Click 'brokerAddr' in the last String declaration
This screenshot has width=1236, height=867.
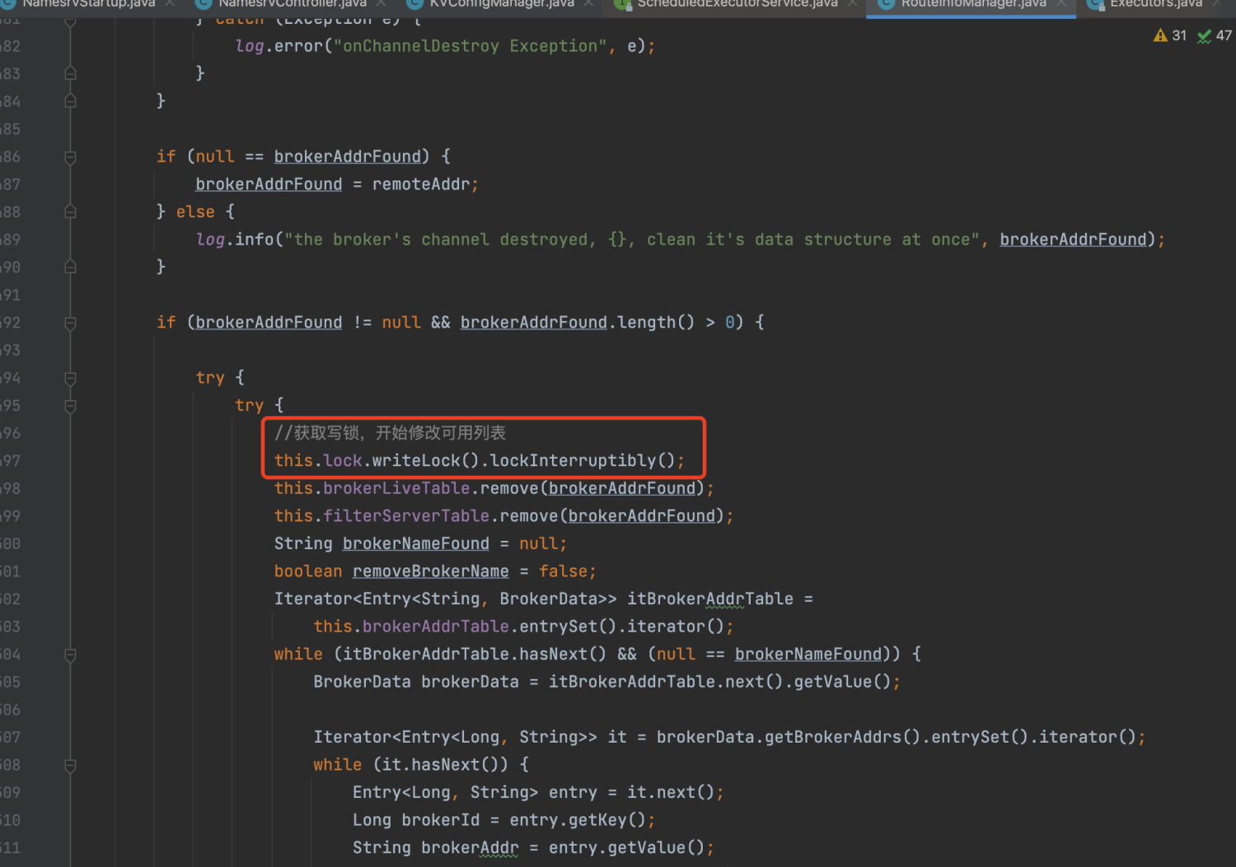[x=470, y=848]
